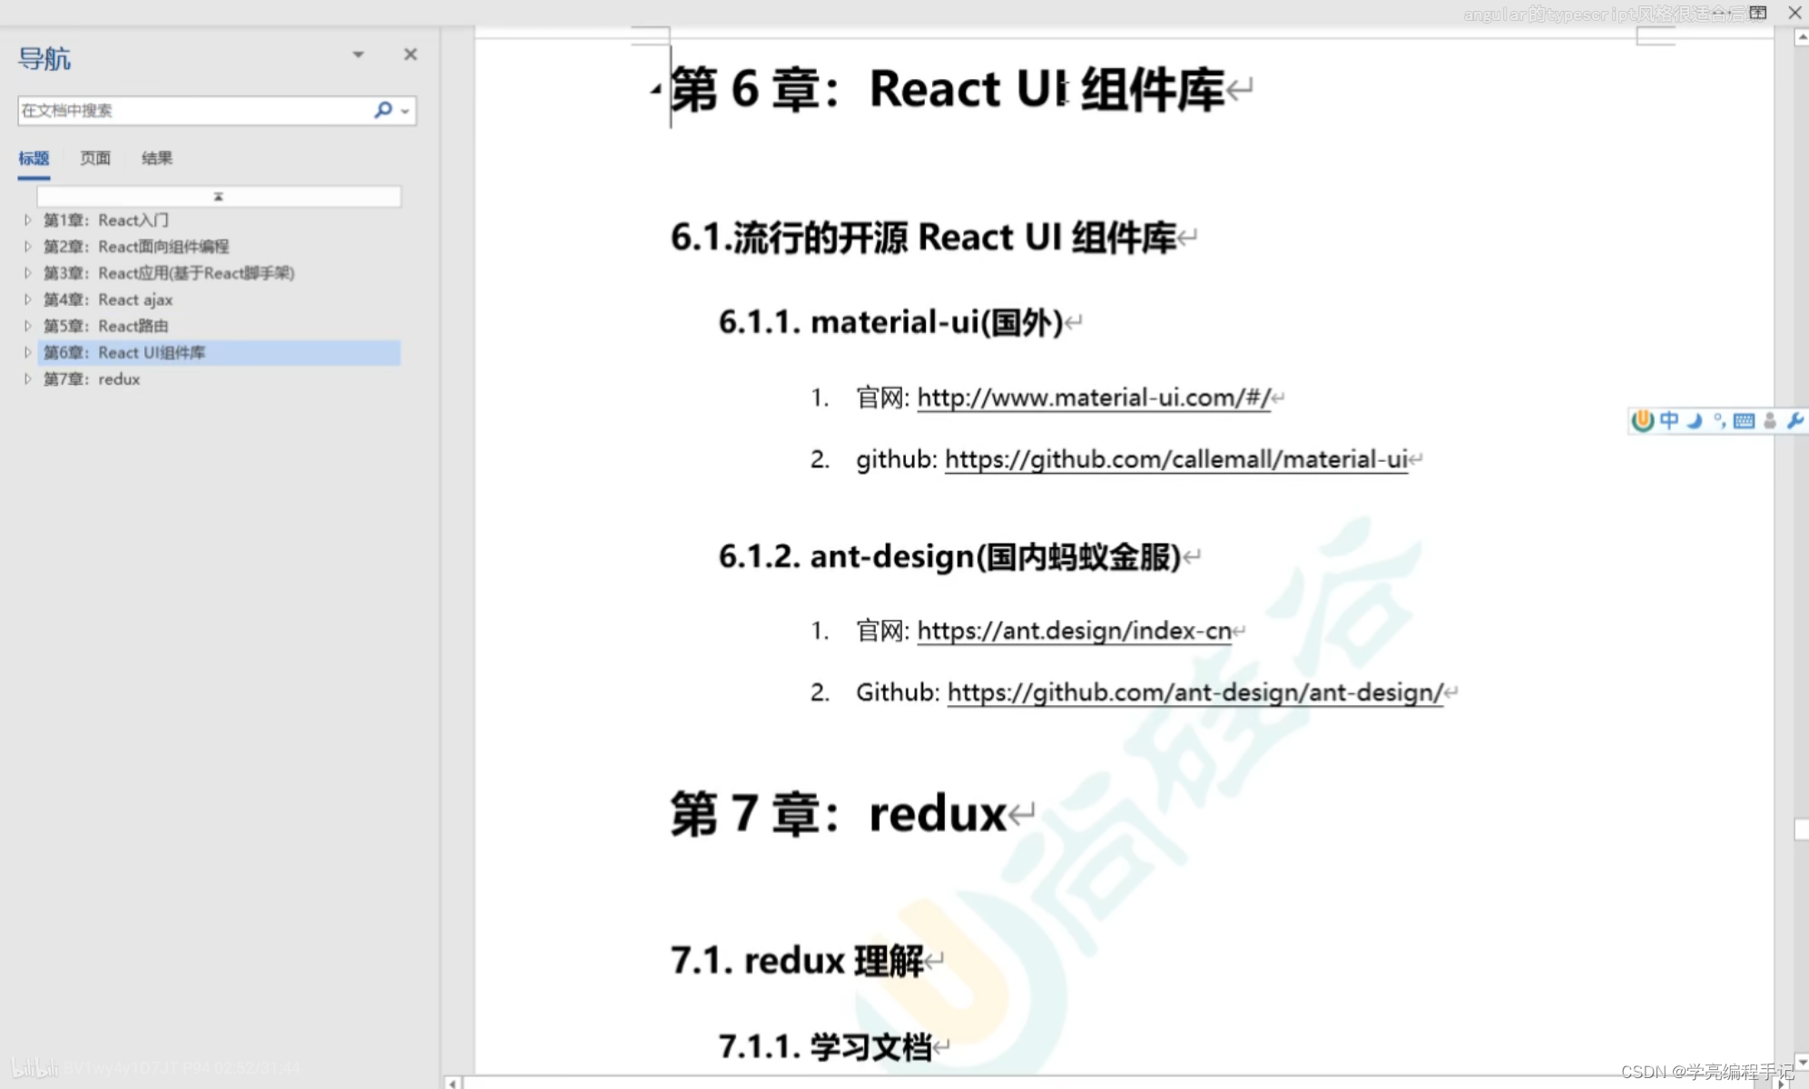Switch to the 标题 tab
The image size is (1809, 1089).
[34, 159]
